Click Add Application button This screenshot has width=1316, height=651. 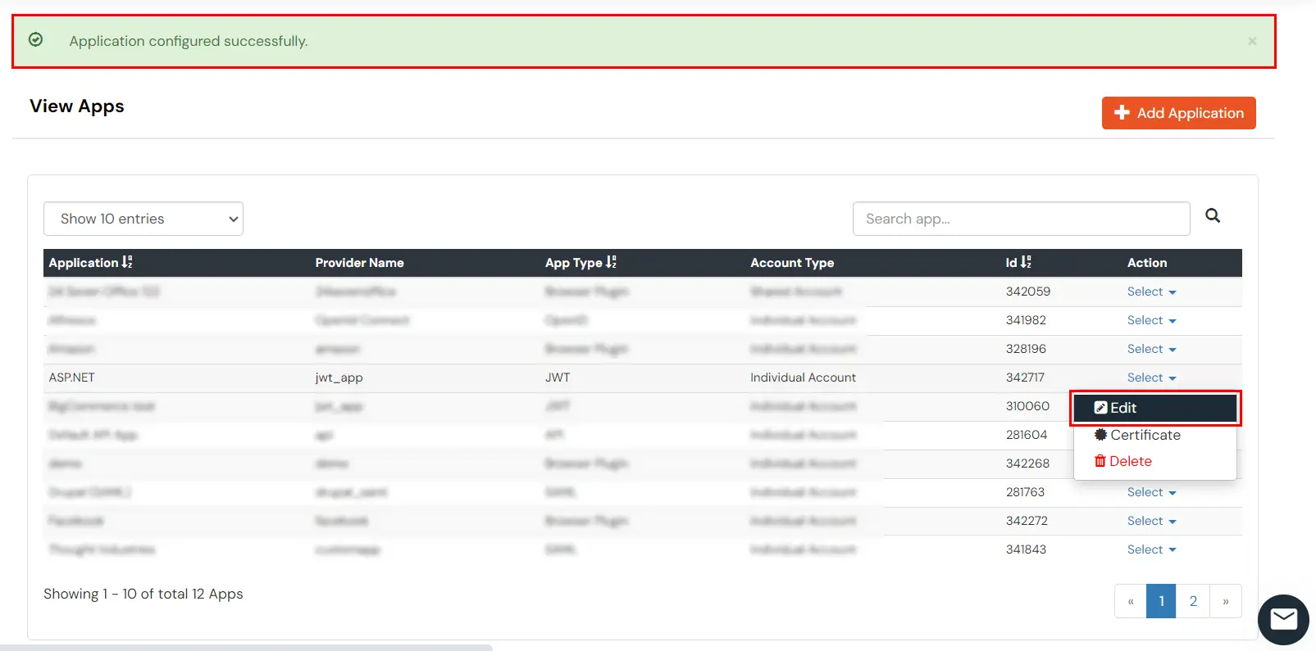pyautogui.click(x=1178, y=113)
